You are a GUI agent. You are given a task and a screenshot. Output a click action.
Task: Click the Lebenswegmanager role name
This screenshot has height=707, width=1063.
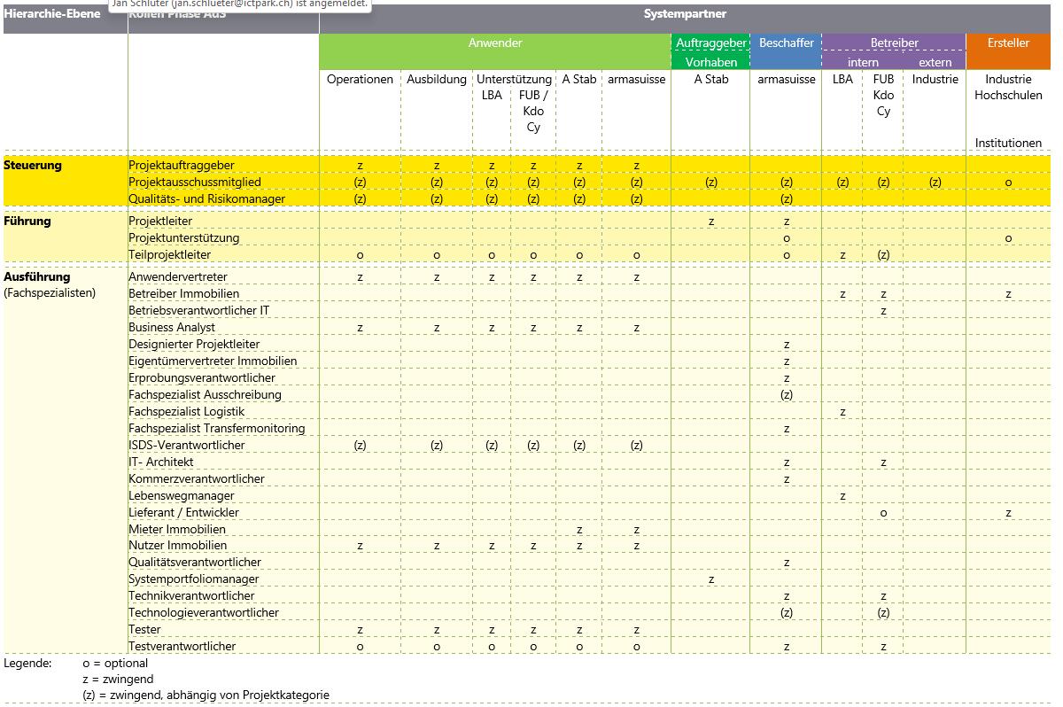coord(182,496)
